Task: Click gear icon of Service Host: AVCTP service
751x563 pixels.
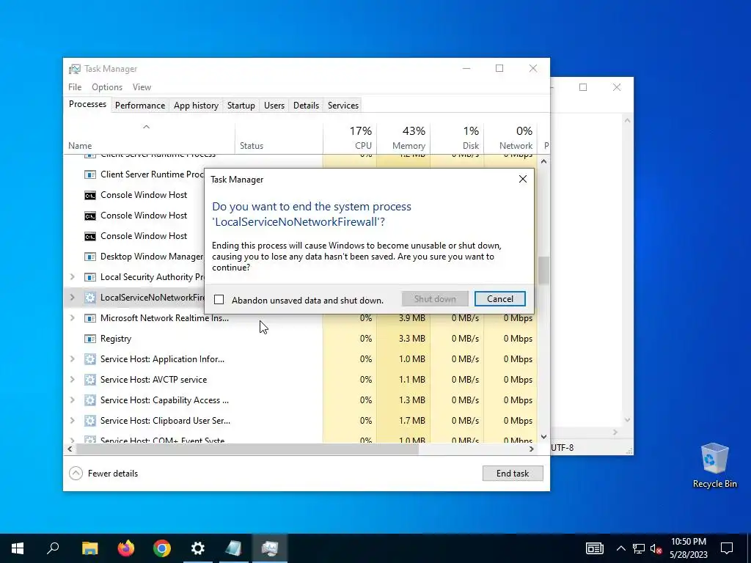Action: [90, 380]
